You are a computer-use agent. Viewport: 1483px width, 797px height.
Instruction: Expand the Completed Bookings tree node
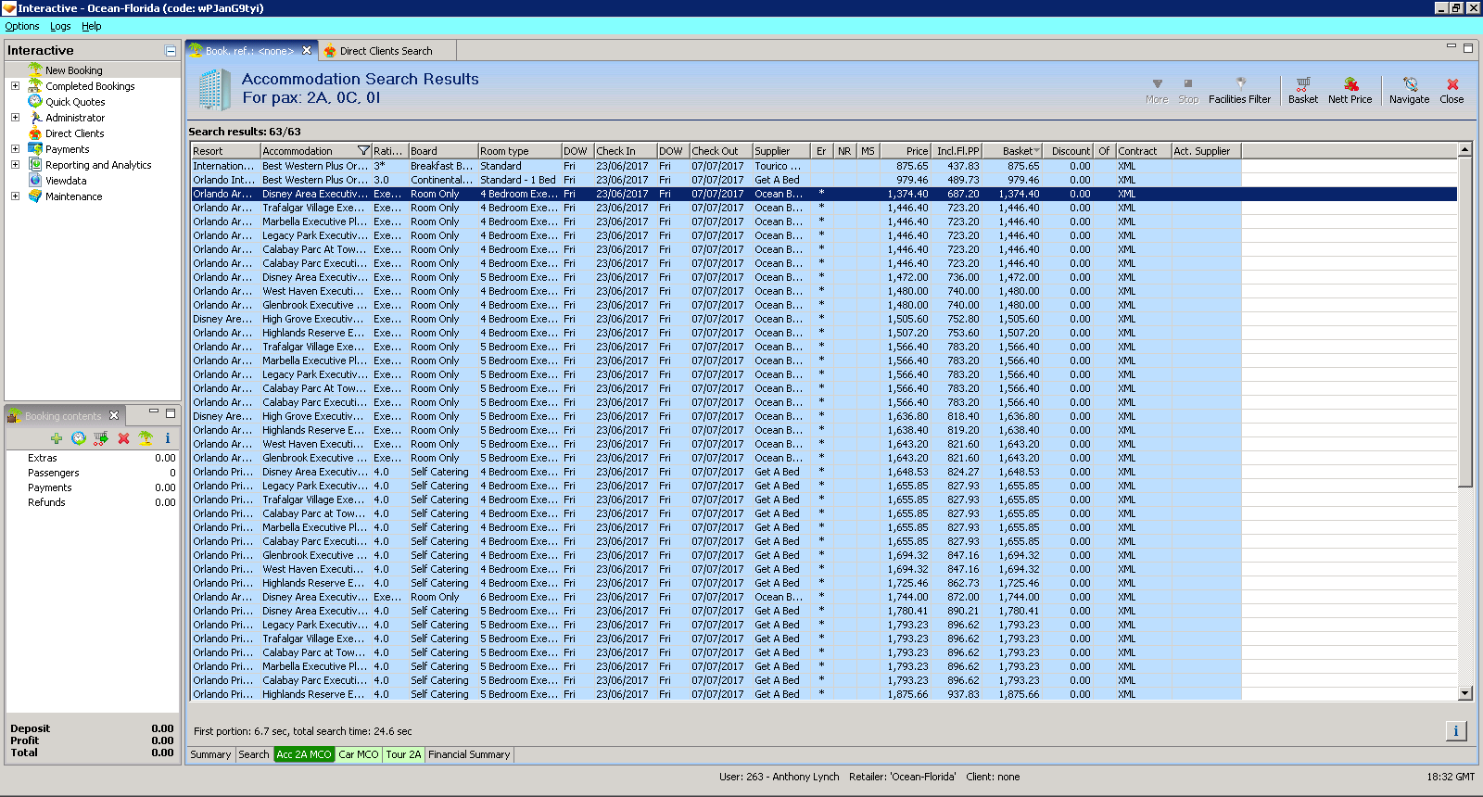(x=15, y=86)
